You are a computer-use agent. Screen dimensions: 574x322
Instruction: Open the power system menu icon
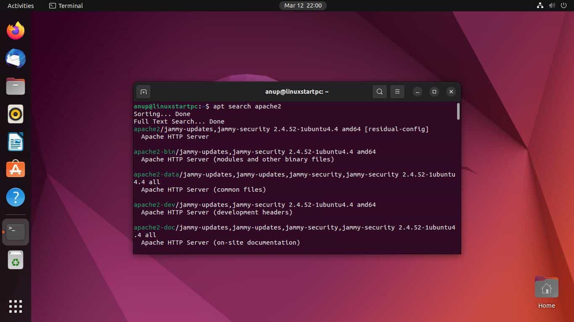[563, 5]
